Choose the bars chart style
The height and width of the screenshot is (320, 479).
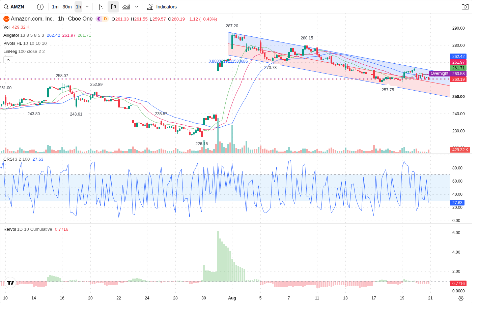(101, 7)
